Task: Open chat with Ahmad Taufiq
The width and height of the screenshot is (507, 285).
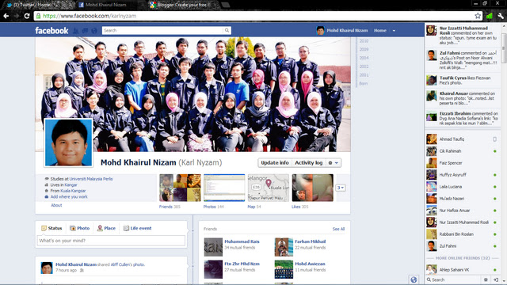Action: point(462,139)
